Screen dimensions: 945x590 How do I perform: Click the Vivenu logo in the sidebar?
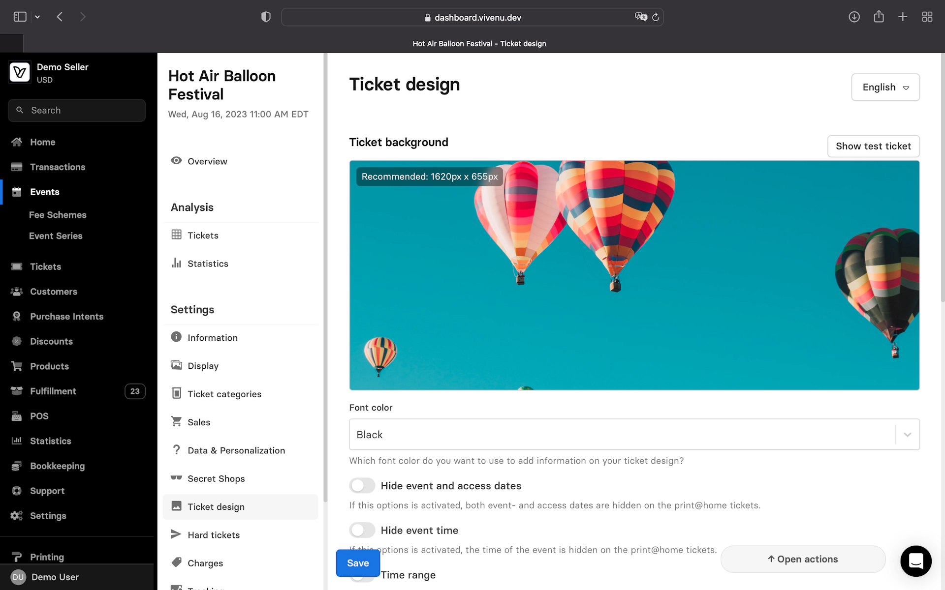(x=20, y=73)
